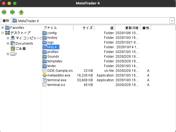Screen dimensions: 176x132
Task: Close the MetaTrader 4 window
Action: 4,3
